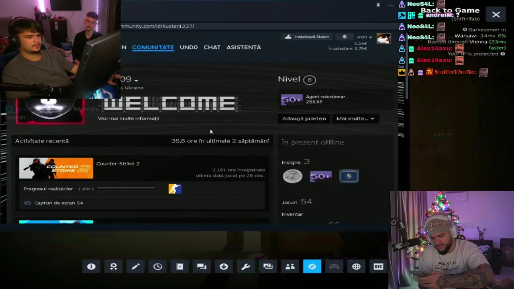Open the notifications bell icon
514x289 pixels.
345,37
